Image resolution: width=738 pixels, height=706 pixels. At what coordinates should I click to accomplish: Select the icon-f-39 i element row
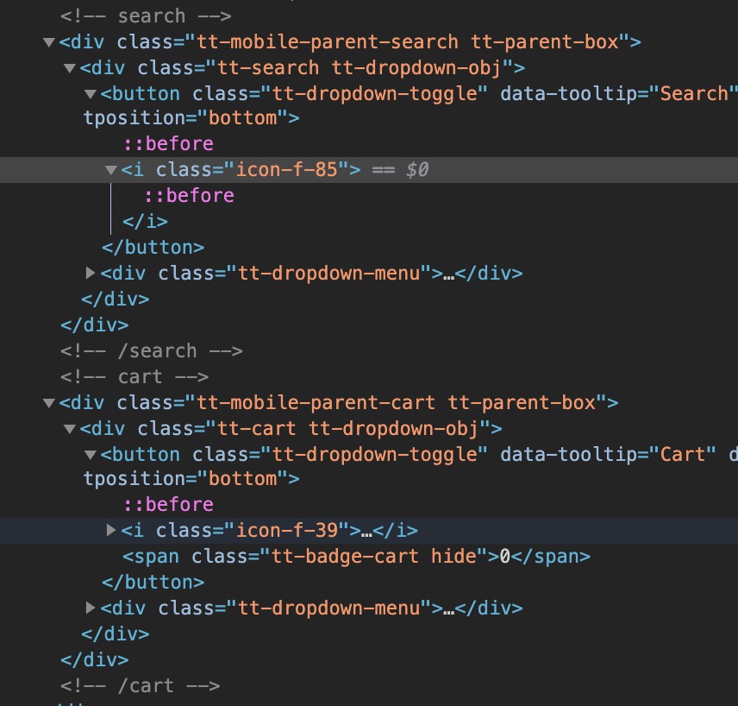point(369,531)
